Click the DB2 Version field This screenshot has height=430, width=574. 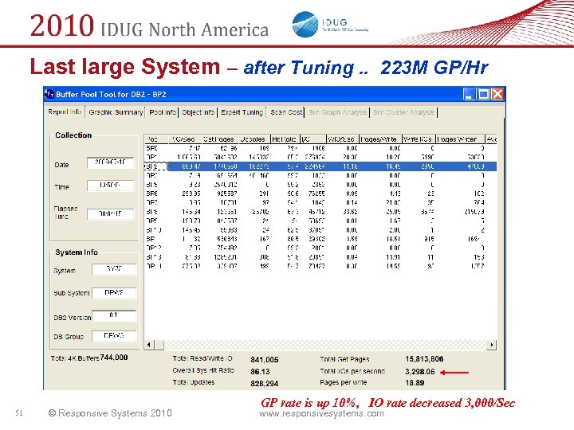(x=114, y=316)
